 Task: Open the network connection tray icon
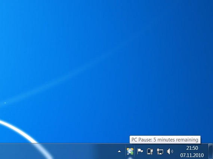tap(160, 151)
